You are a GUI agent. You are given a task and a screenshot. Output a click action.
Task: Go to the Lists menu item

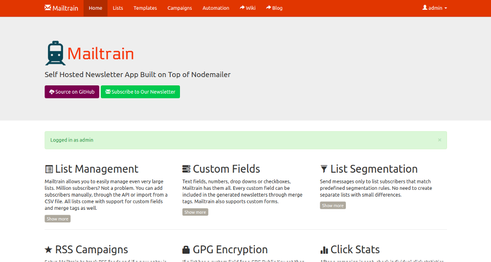coord(118,8)
